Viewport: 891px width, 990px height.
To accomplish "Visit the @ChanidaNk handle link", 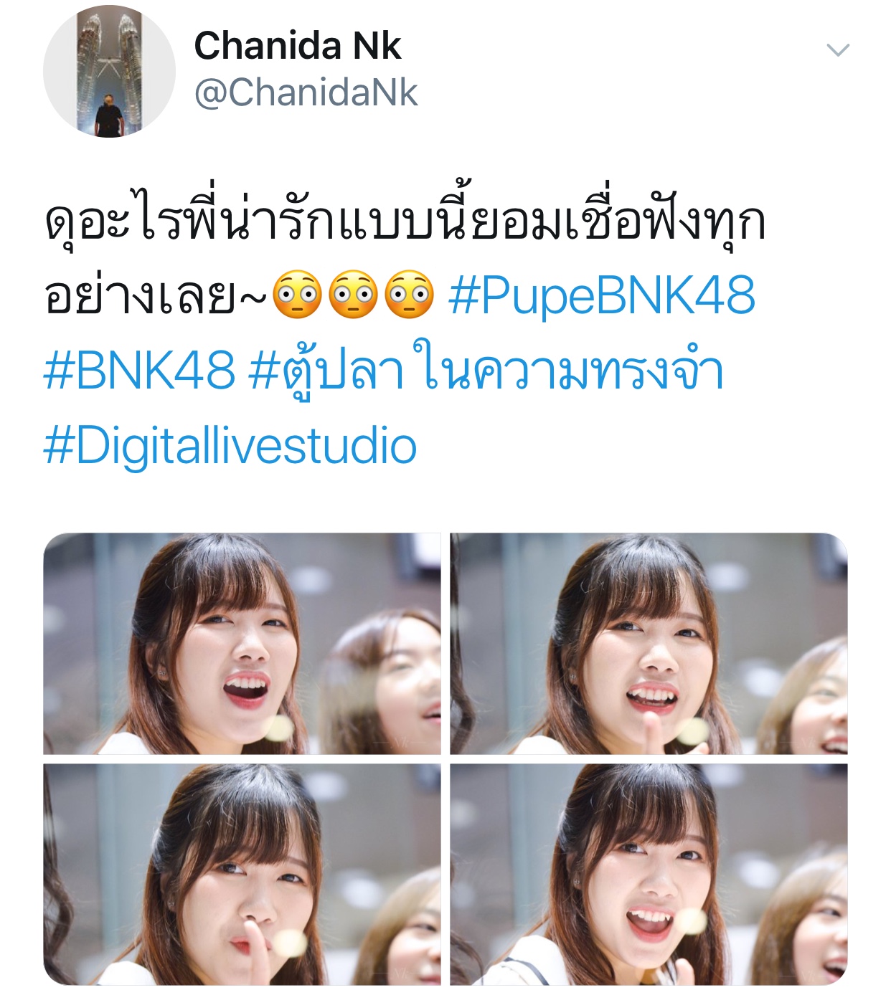I will pos(306,93).
